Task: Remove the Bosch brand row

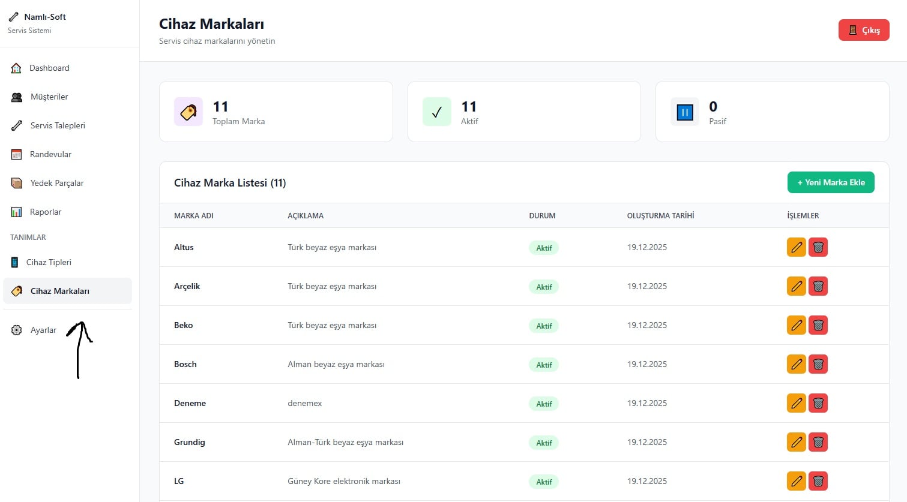Action: click(818, 364)
